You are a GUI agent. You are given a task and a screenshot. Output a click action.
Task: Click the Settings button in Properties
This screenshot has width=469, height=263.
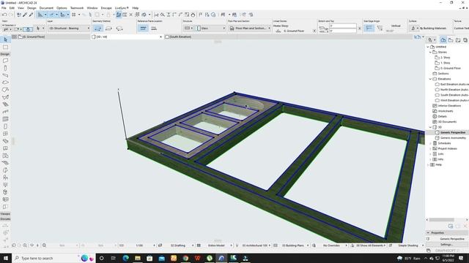446,245
